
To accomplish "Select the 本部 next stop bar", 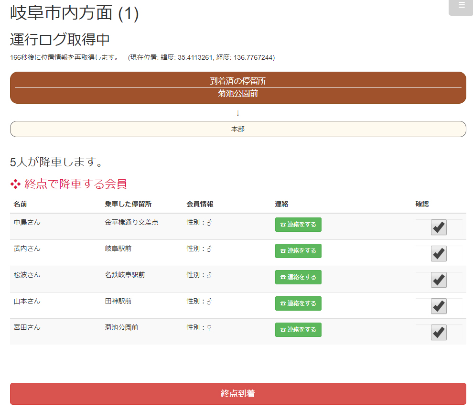I will 238,129.
